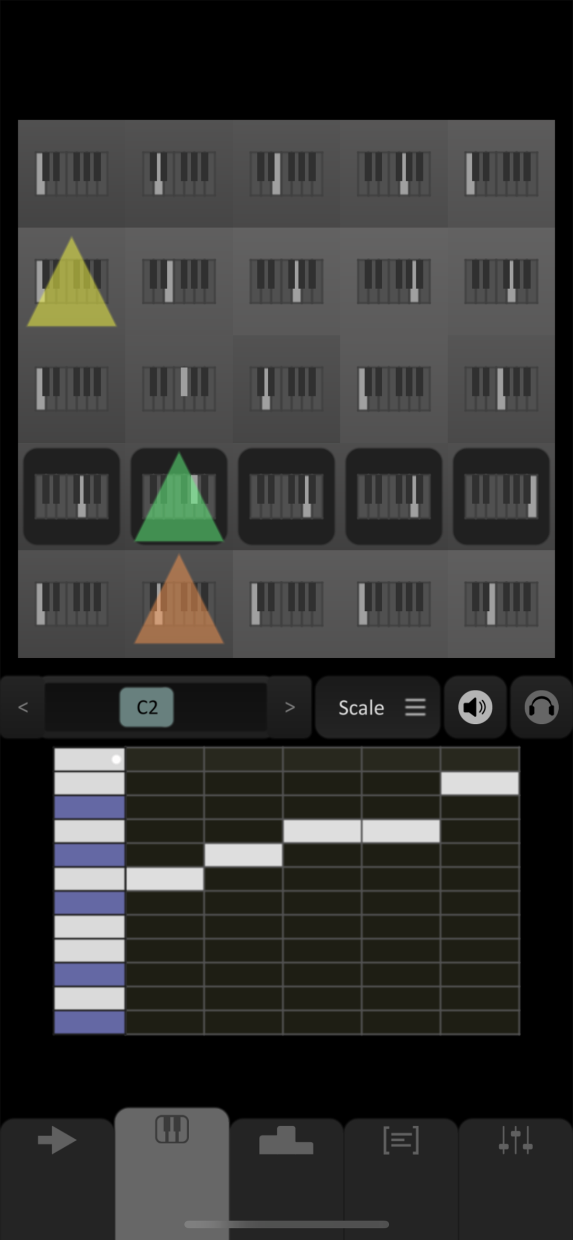The image size is (573, 1240).
Task: Select first dark highlighted pad in fourth row
Action: 71,496
